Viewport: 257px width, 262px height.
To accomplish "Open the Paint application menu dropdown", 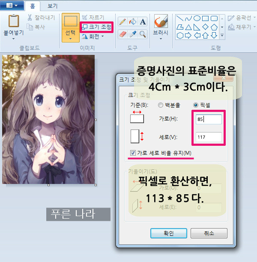I will click(x=12, y=6).
